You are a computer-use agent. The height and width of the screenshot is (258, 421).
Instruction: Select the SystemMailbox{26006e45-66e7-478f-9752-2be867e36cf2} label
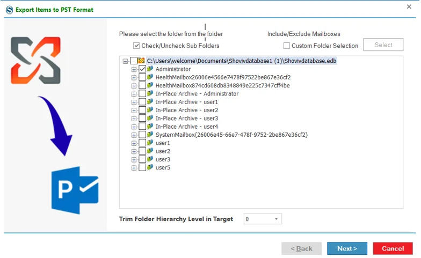[x=232, y=135]
